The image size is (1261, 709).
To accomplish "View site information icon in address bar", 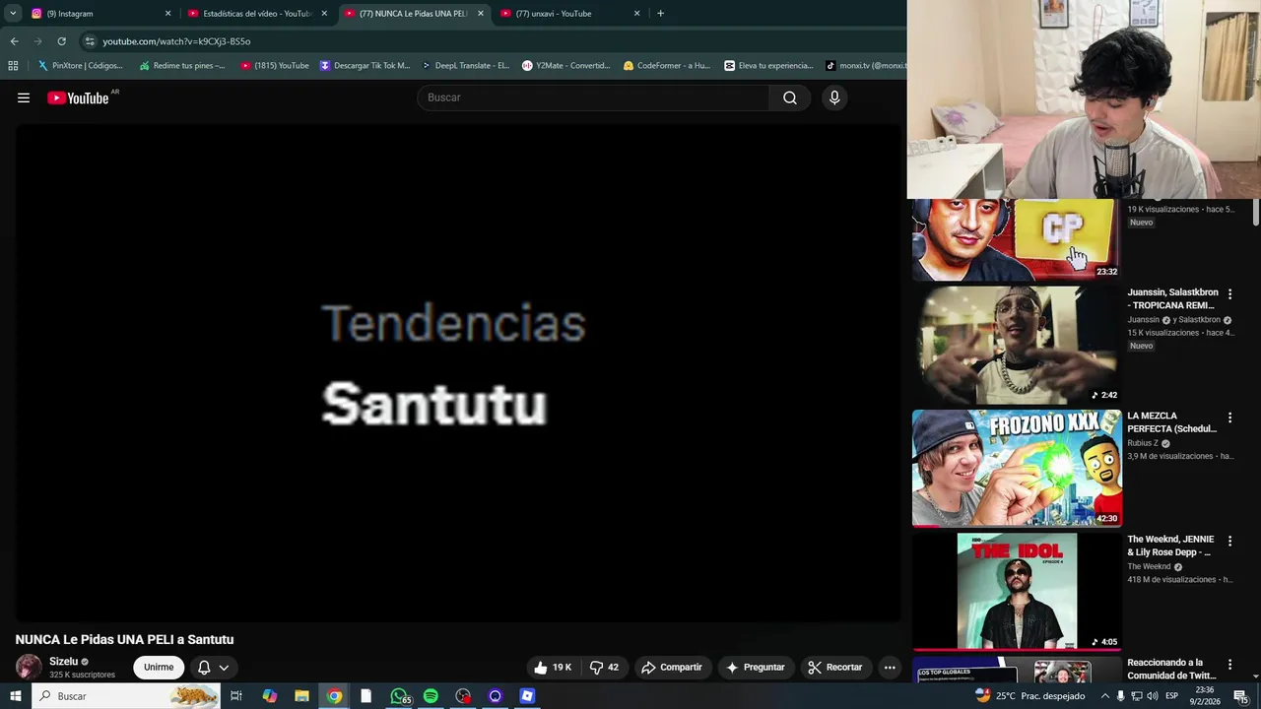I will tap(90, 41).
